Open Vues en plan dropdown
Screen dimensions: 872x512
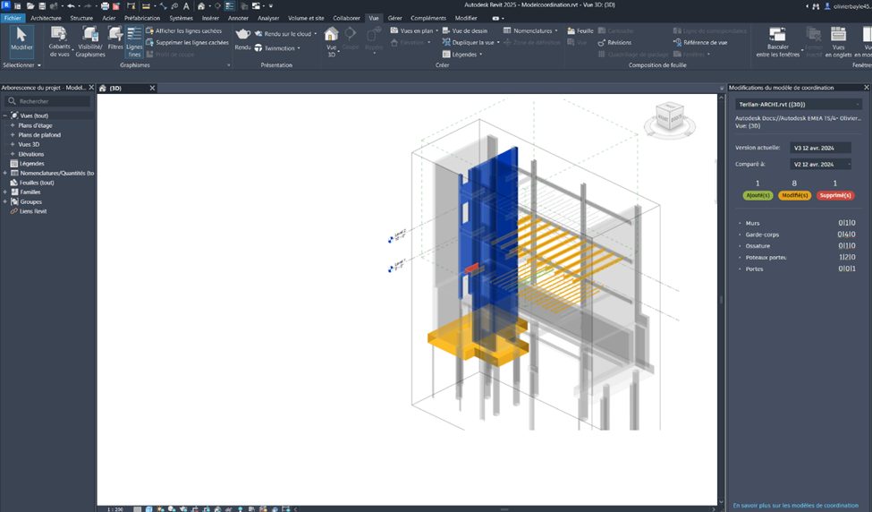pos(414,31)
